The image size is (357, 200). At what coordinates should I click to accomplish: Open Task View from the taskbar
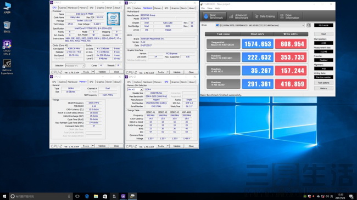(77, 196)
